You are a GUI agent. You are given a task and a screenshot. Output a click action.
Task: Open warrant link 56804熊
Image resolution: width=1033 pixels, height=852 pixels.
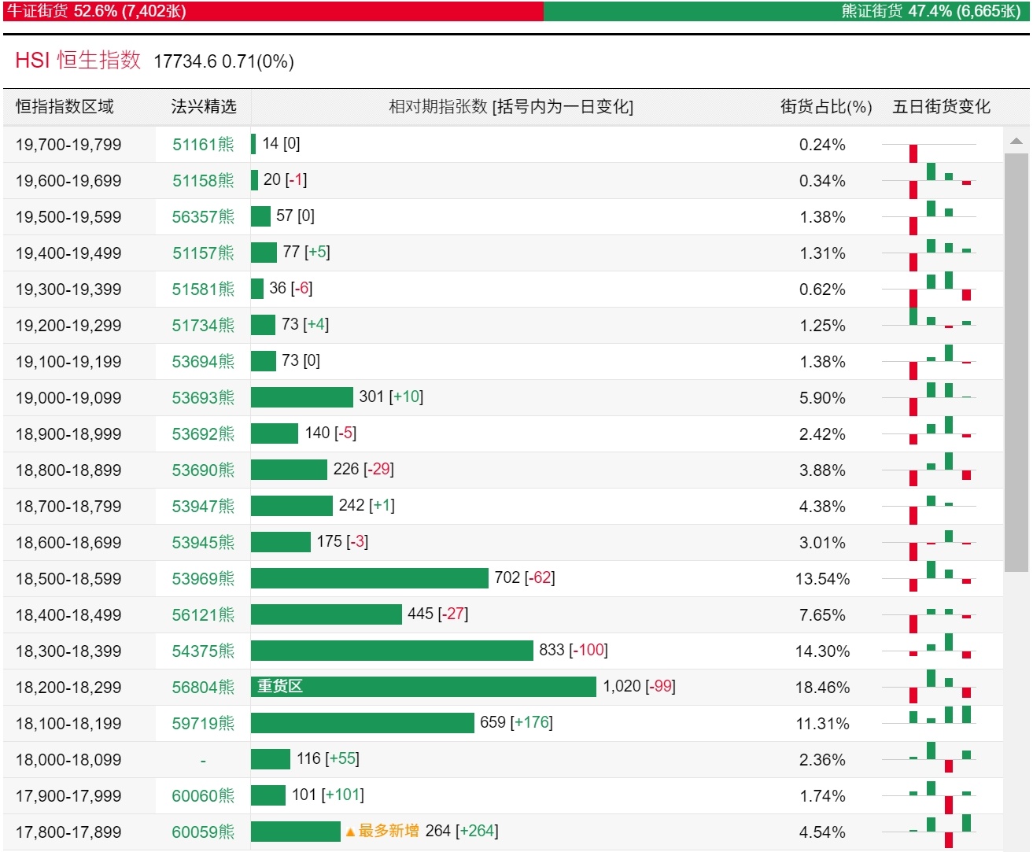(x=203, y=688)
